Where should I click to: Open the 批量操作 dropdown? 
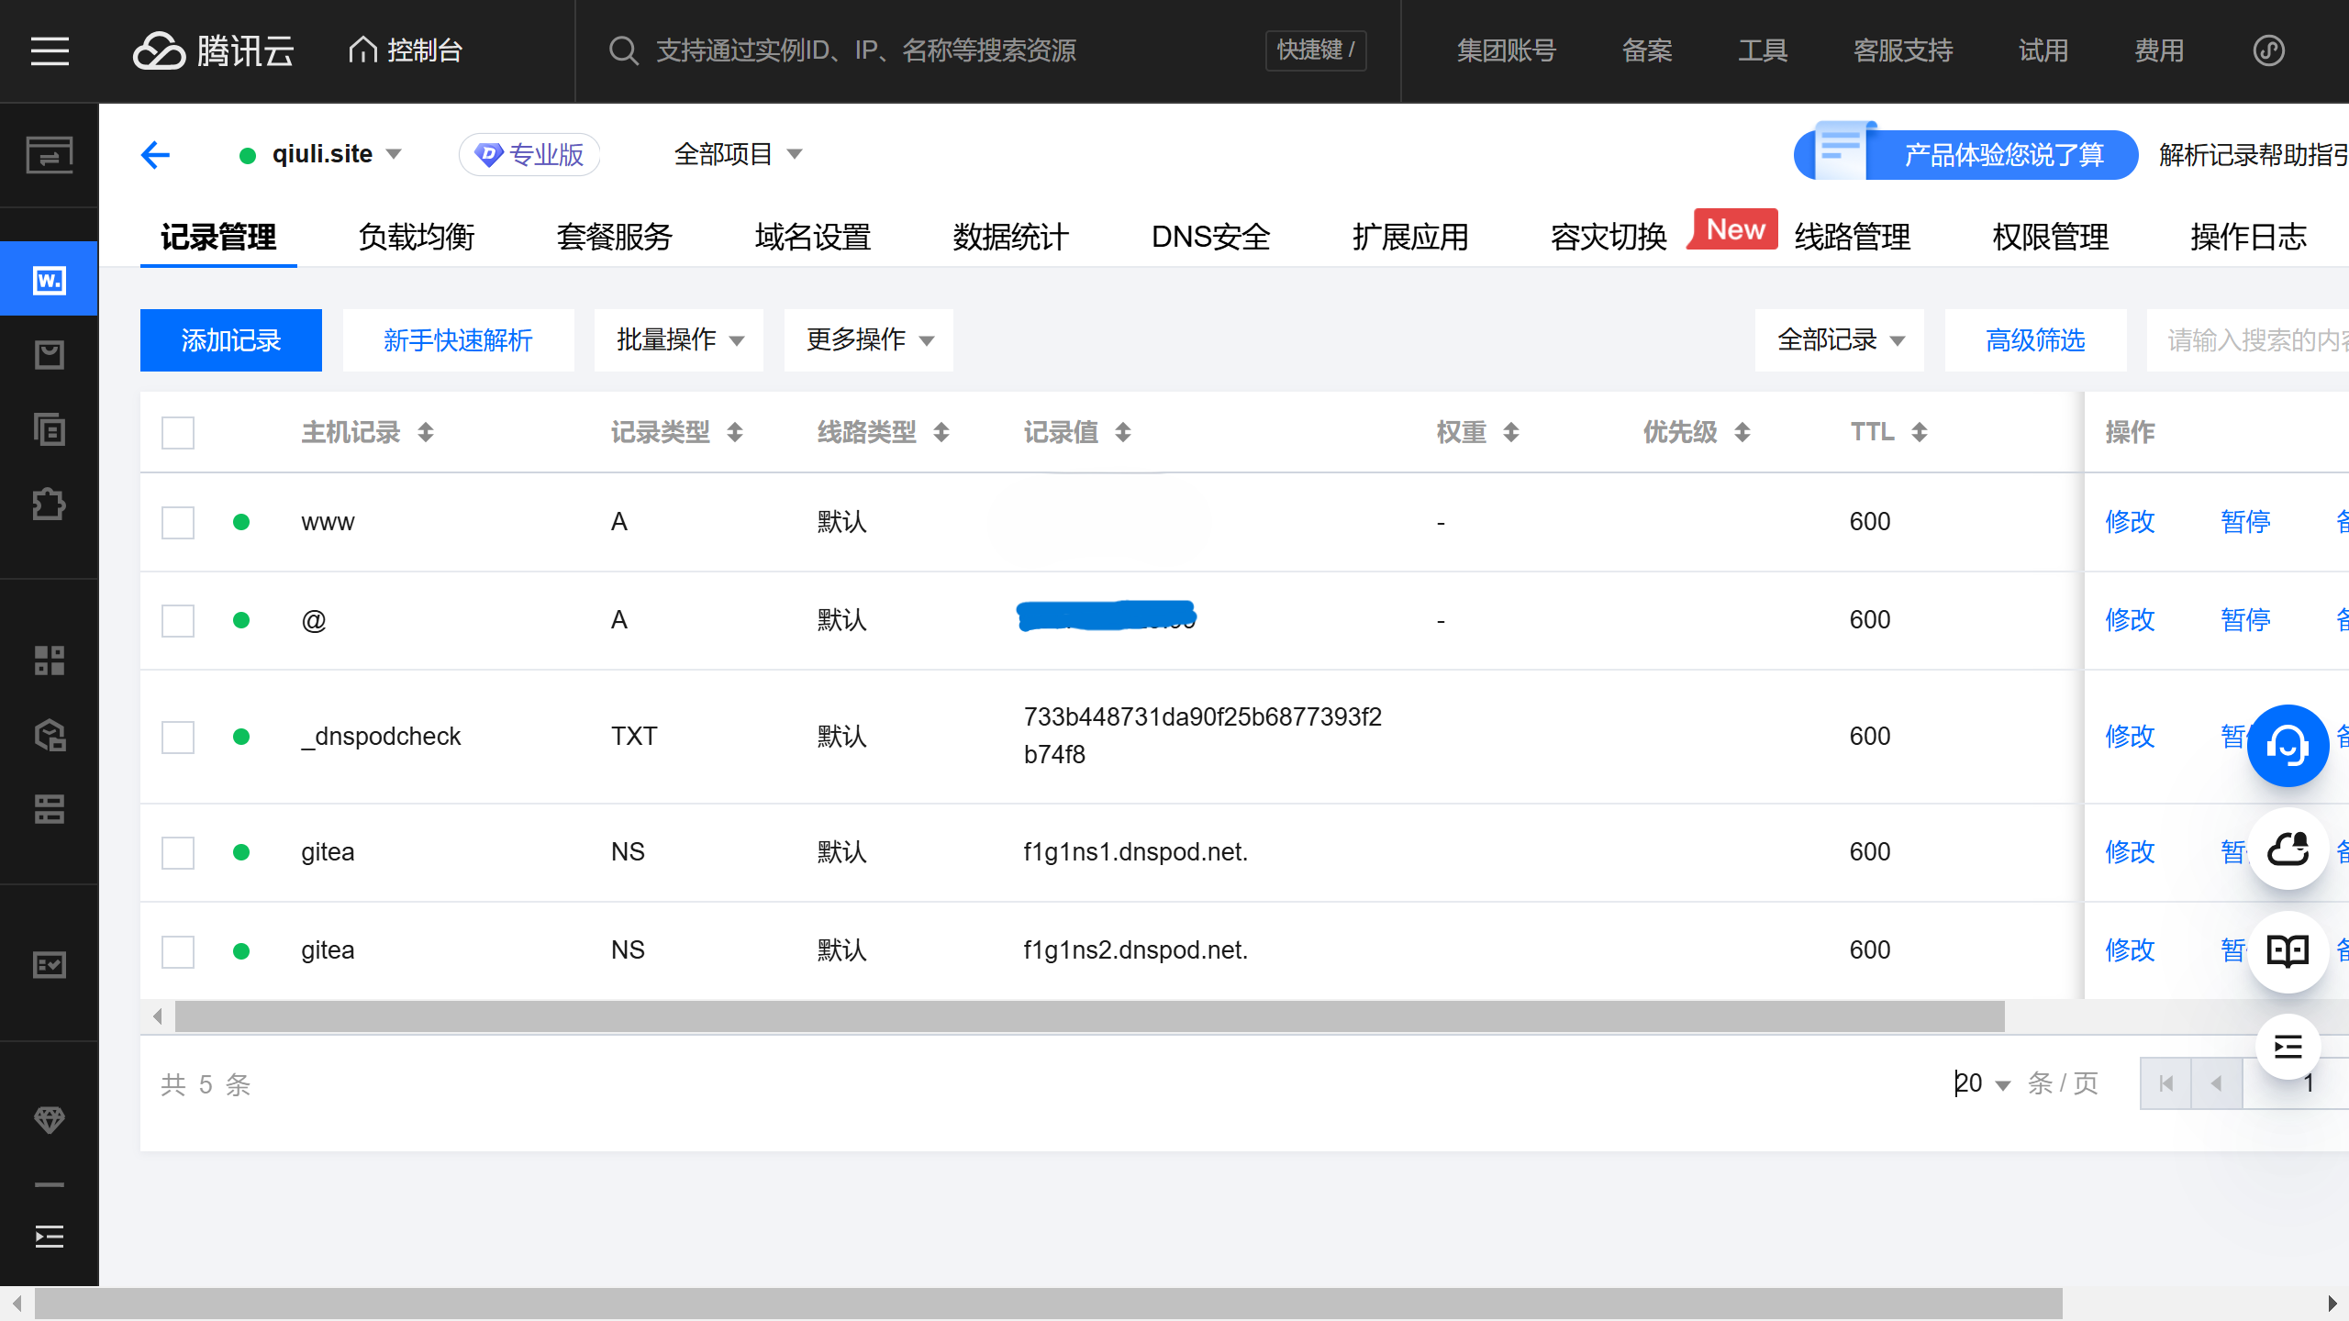pos(679,340)
